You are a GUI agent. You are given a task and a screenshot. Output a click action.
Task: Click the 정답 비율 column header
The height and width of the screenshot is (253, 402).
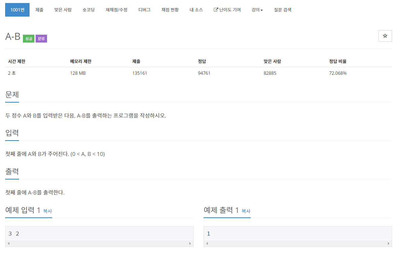point(338,61)
